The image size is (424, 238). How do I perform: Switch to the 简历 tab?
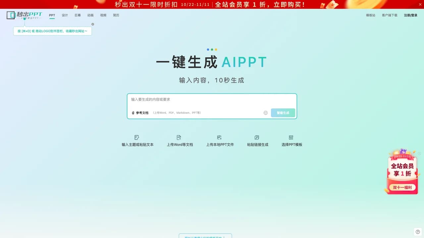[x=116, y=15]
